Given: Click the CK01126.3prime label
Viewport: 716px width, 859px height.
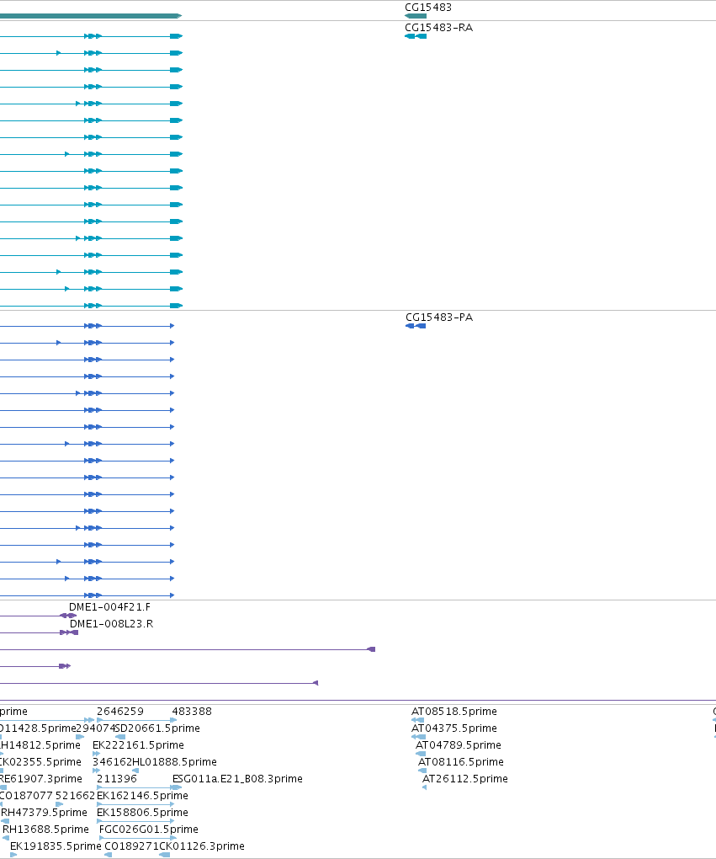Looking at the screenshot, I should tap(202, 846).
